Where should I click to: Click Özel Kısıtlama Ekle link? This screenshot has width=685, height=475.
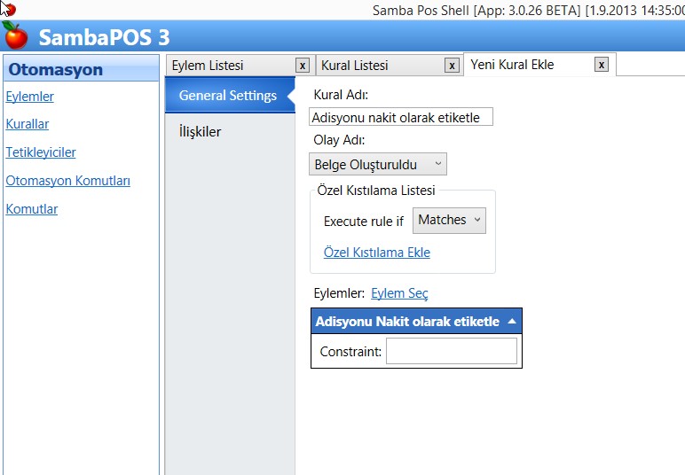pyautogui.click(x=376, y=253)
